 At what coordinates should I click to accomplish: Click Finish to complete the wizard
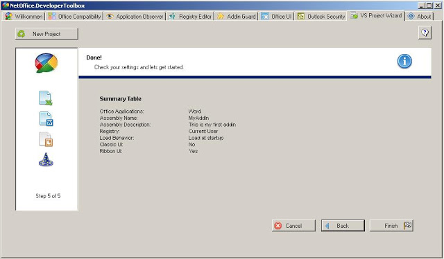click(391, 226)
